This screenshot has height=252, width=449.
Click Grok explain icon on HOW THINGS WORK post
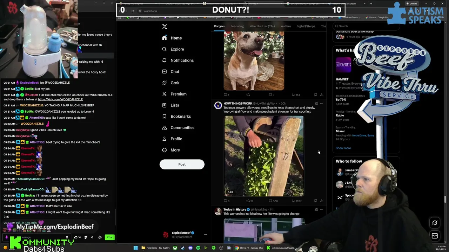click(316, 104)
